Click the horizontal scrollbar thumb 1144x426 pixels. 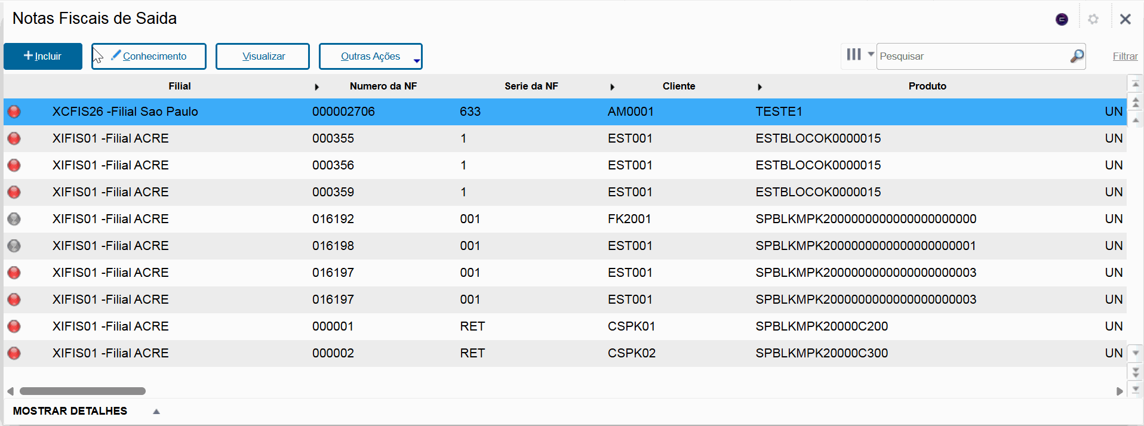82,391
